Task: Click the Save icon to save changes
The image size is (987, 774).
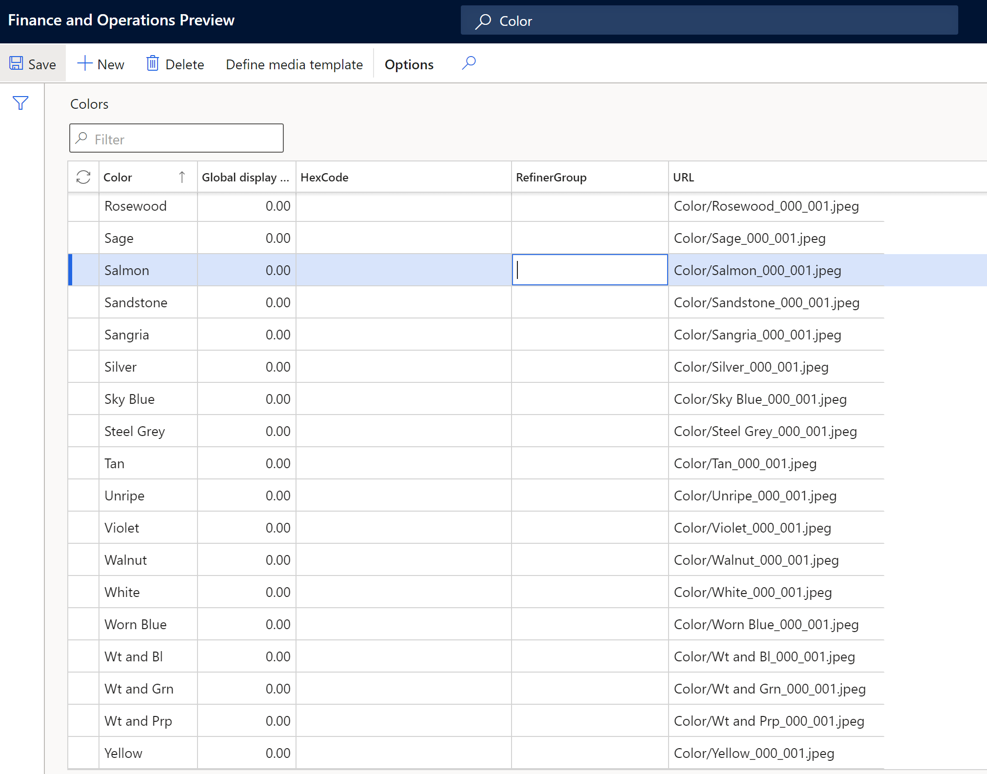Action: click(16, 64)
